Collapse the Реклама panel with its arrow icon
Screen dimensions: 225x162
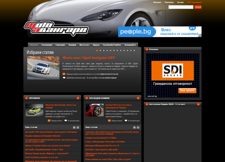pos(147,49)
